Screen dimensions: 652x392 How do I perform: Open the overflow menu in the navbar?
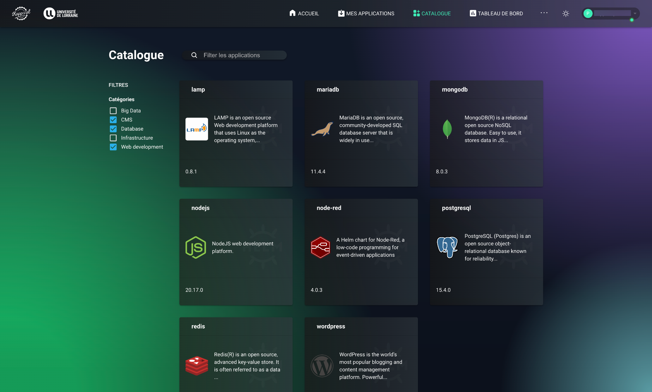[543, 13]
